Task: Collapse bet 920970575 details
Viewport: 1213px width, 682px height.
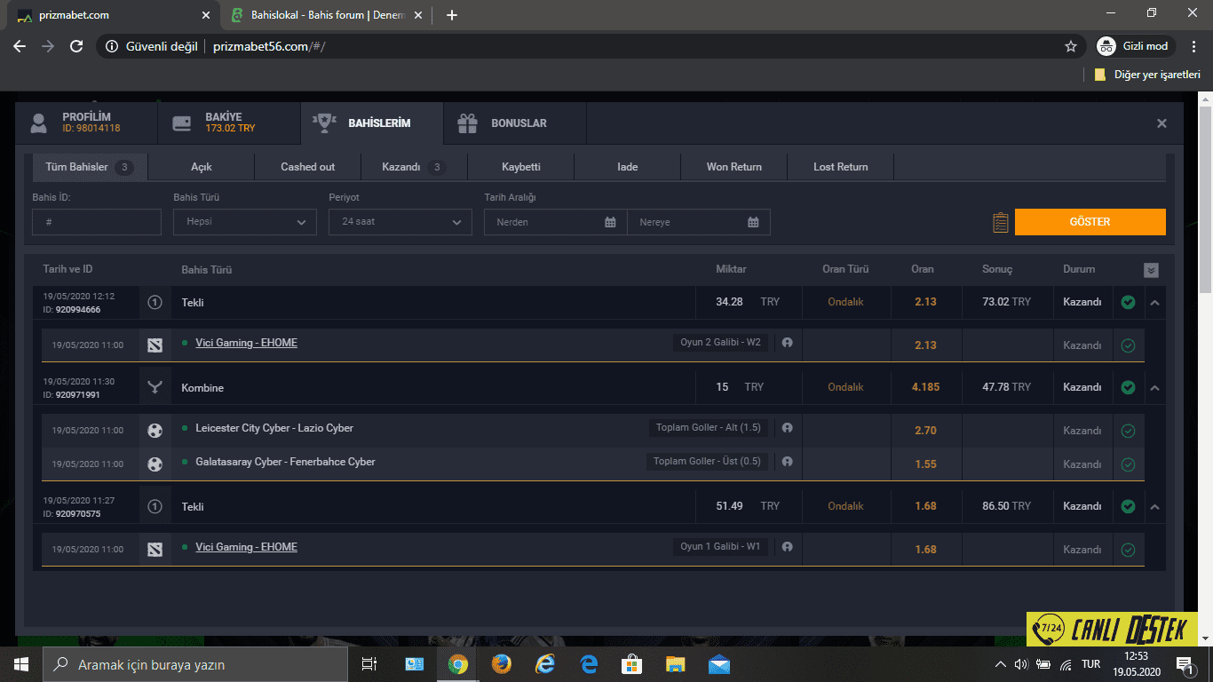Action: (x=1154, y=507)
